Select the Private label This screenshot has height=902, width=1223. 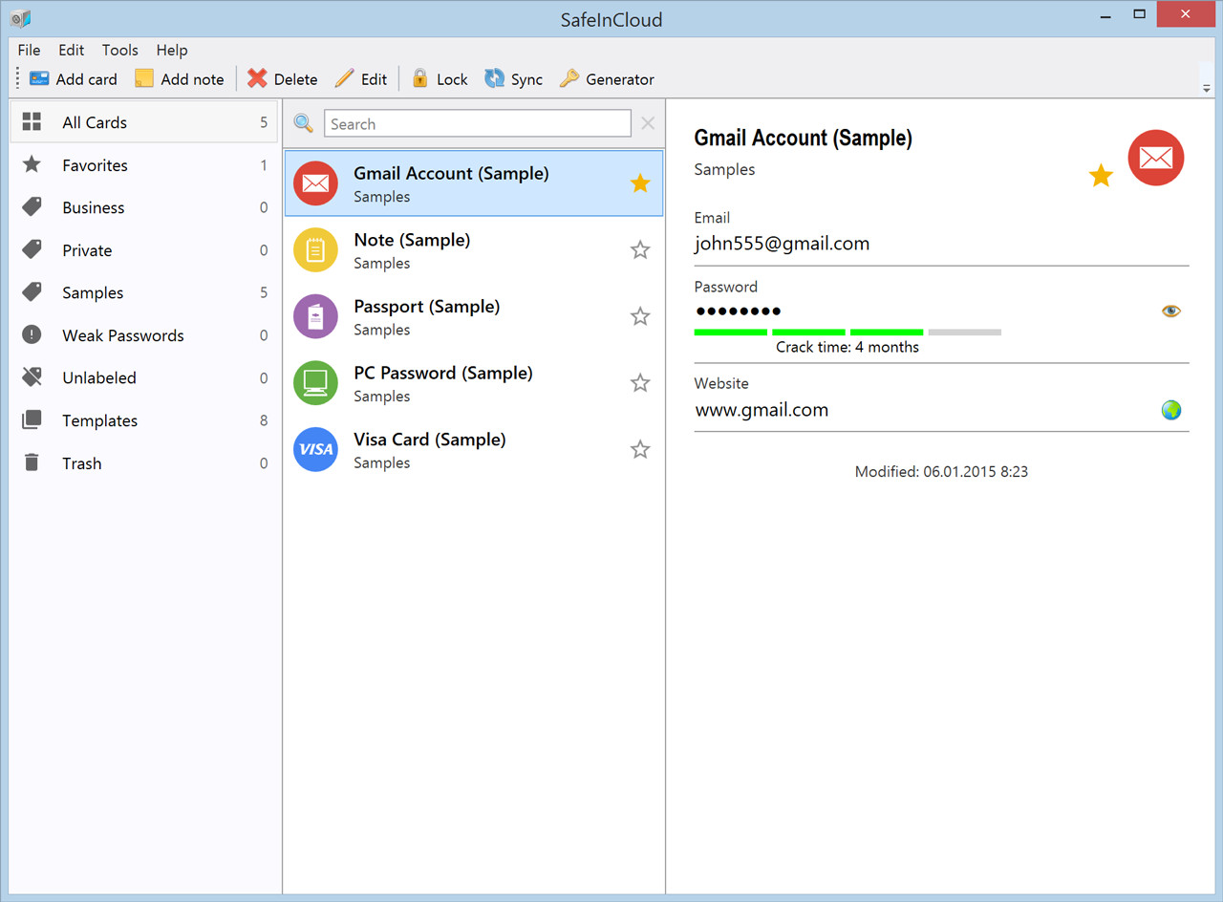pyautogui.click(x=144, y=250)
